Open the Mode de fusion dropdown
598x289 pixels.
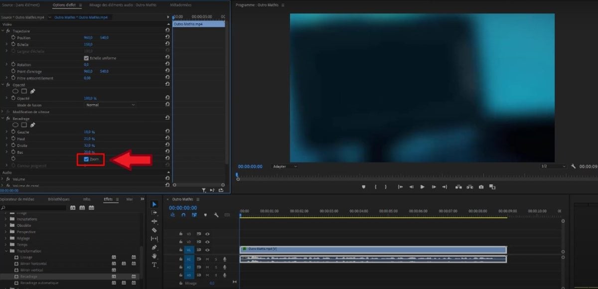pos(110,105)
